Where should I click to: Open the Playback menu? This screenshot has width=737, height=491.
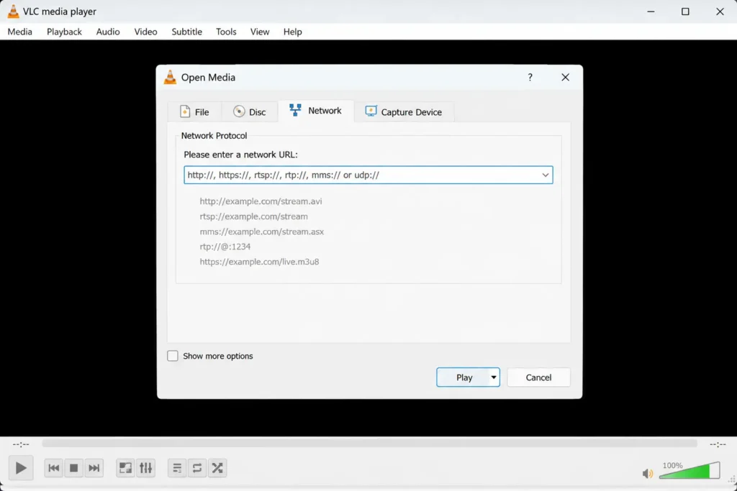click(64, 32)
